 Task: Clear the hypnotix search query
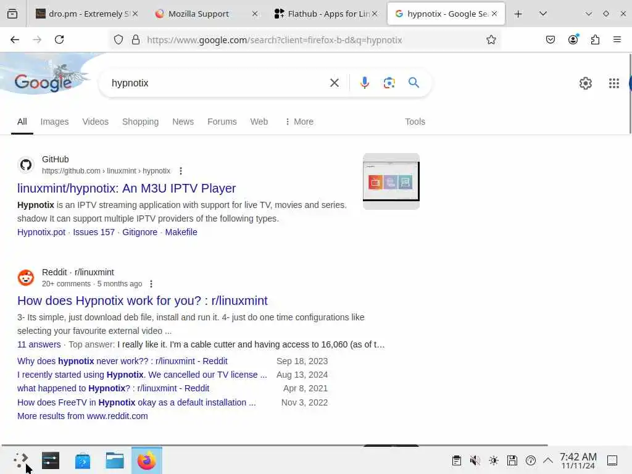click(x=334, y=83)
